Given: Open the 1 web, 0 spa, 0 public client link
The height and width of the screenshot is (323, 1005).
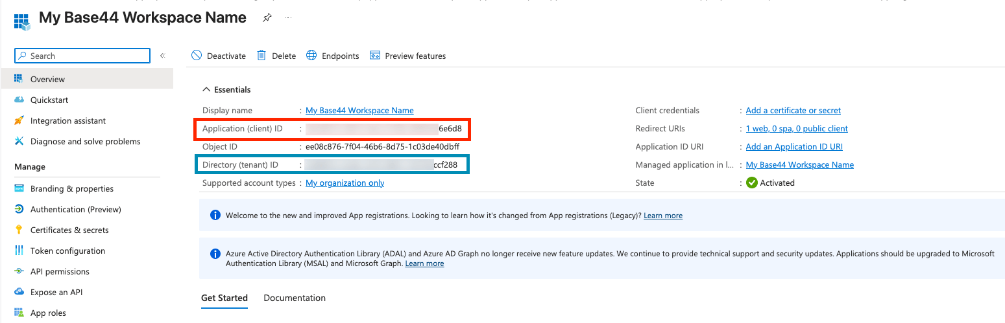Looking at the screenshot, I should tap(797, 128).
